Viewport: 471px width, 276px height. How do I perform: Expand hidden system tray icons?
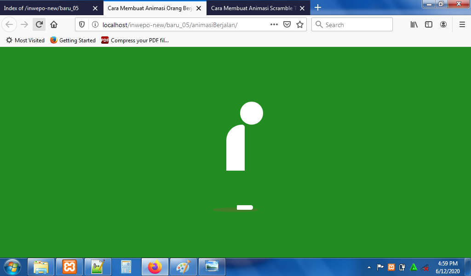(369, 267)
